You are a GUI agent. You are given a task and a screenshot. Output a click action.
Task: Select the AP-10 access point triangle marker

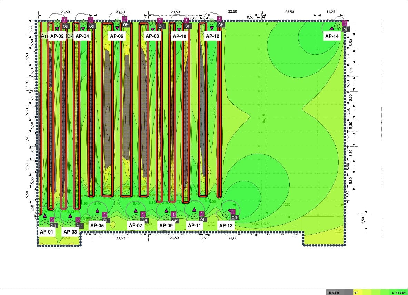[x=179, y=29]
